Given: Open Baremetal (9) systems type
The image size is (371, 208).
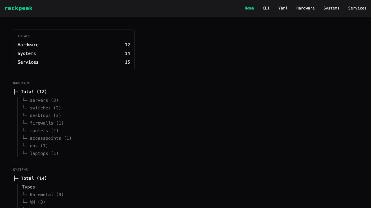Looking at the screenshot, I should (47, 195).
